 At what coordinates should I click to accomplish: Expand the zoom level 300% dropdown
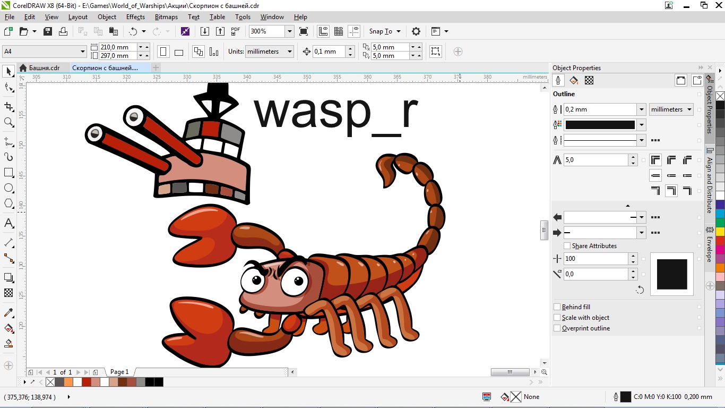[x=289, y=31]
